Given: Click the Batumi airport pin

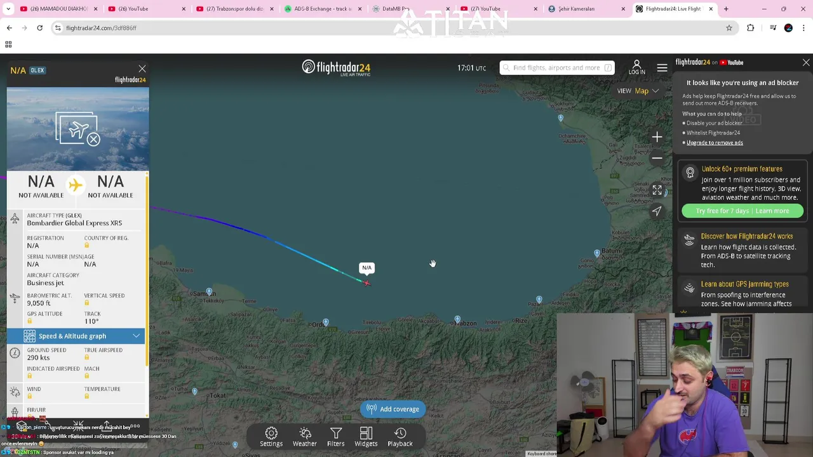Looking at the screenshot, I should [x=597, y=254].
